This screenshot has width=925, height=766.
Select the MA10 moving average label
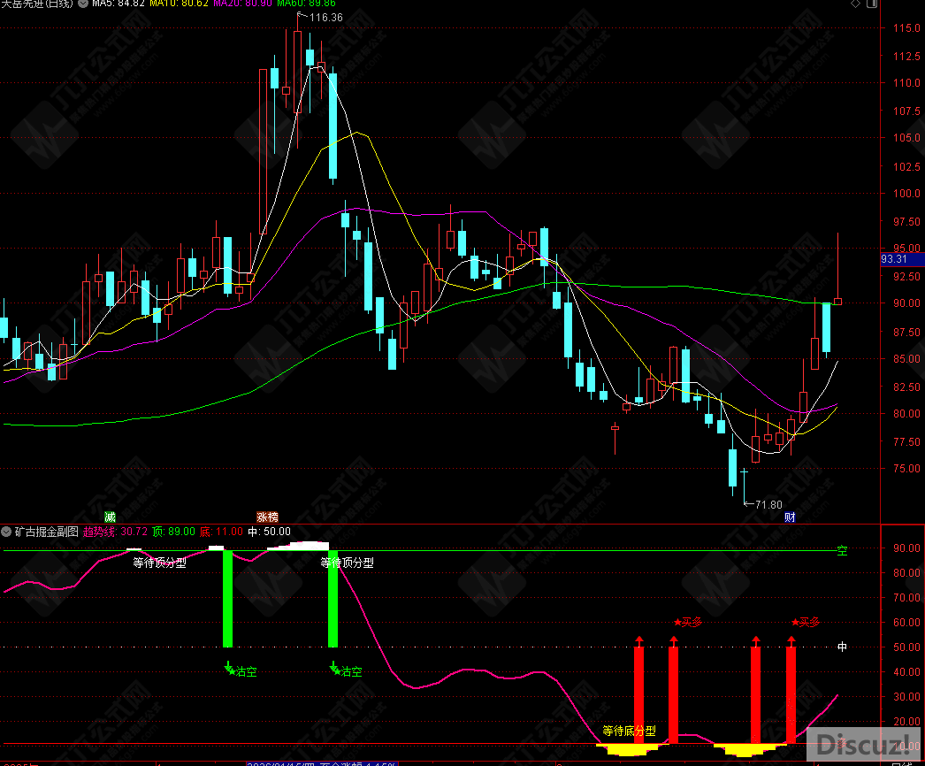click(x=179, y=4)
